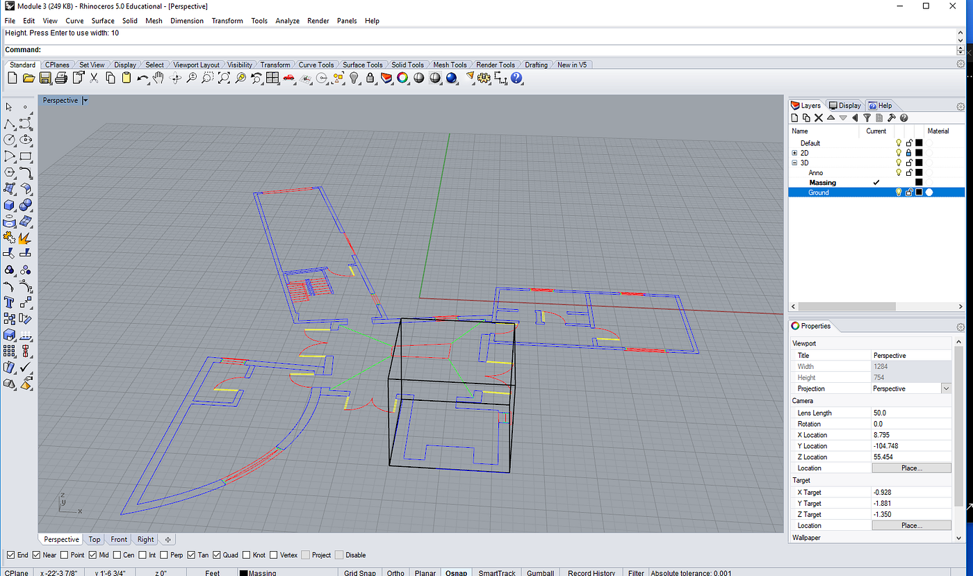Open toolbar tabs gear options menu
Image resolution: width=973 pixels, height=576 pixels.
(961, 64)
